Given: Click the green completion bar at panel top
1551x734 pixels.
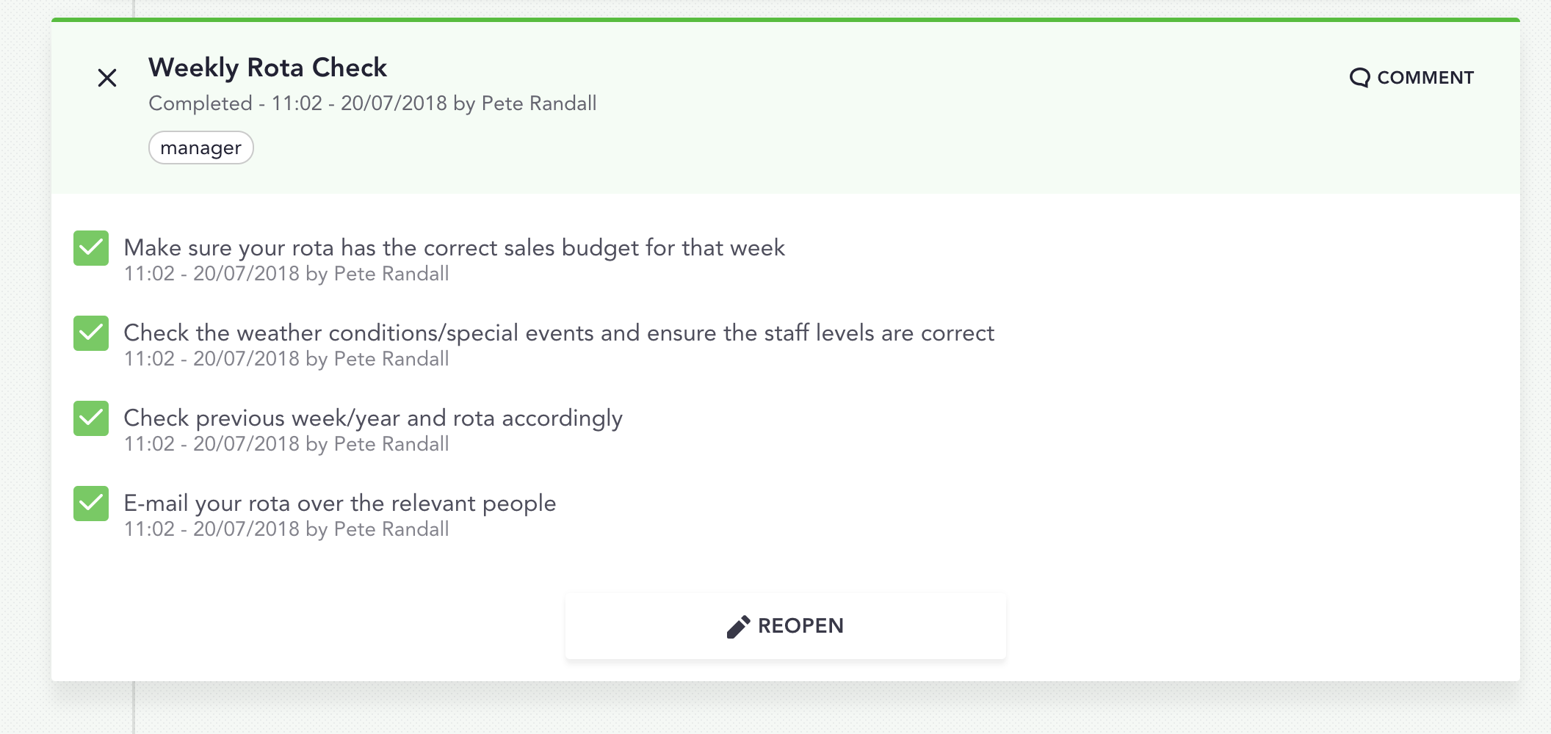Looking at the screenshot, I should [785, 20].
